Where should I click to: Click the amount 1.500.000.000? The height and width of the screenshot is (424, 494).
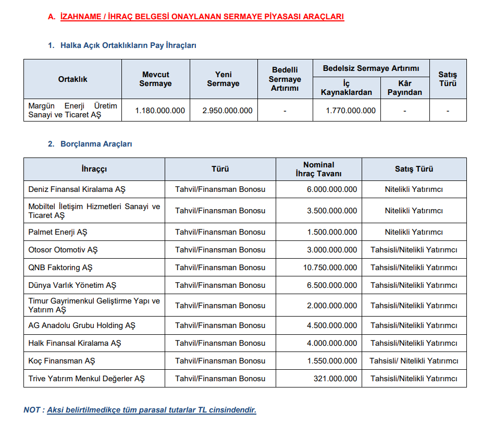pos(332,232)
